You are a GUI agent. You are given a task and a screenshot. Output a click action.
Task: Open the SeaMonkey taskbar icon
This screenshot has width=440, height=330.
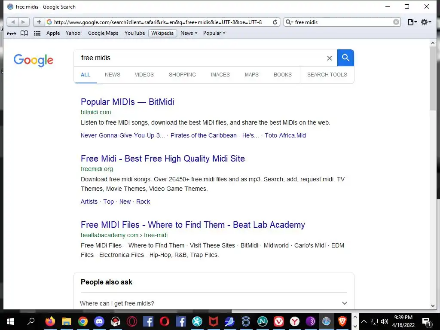[229, 321]
